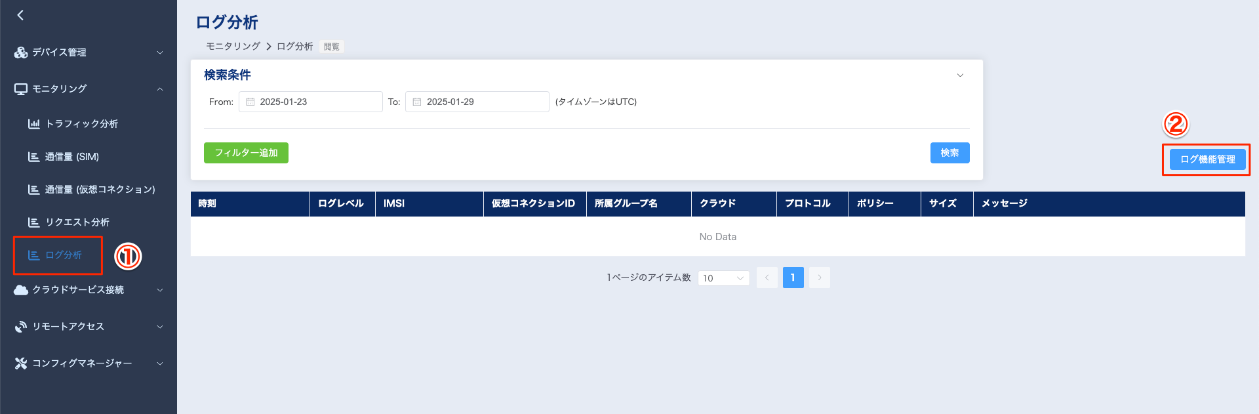Click the 検索 search button
1259x414 pixels.
coord(949,153)
